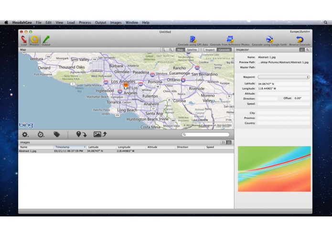Select the Abstract 1.jpg row
This screenshot has height=236, width=332.
click(x=126, y=151)
